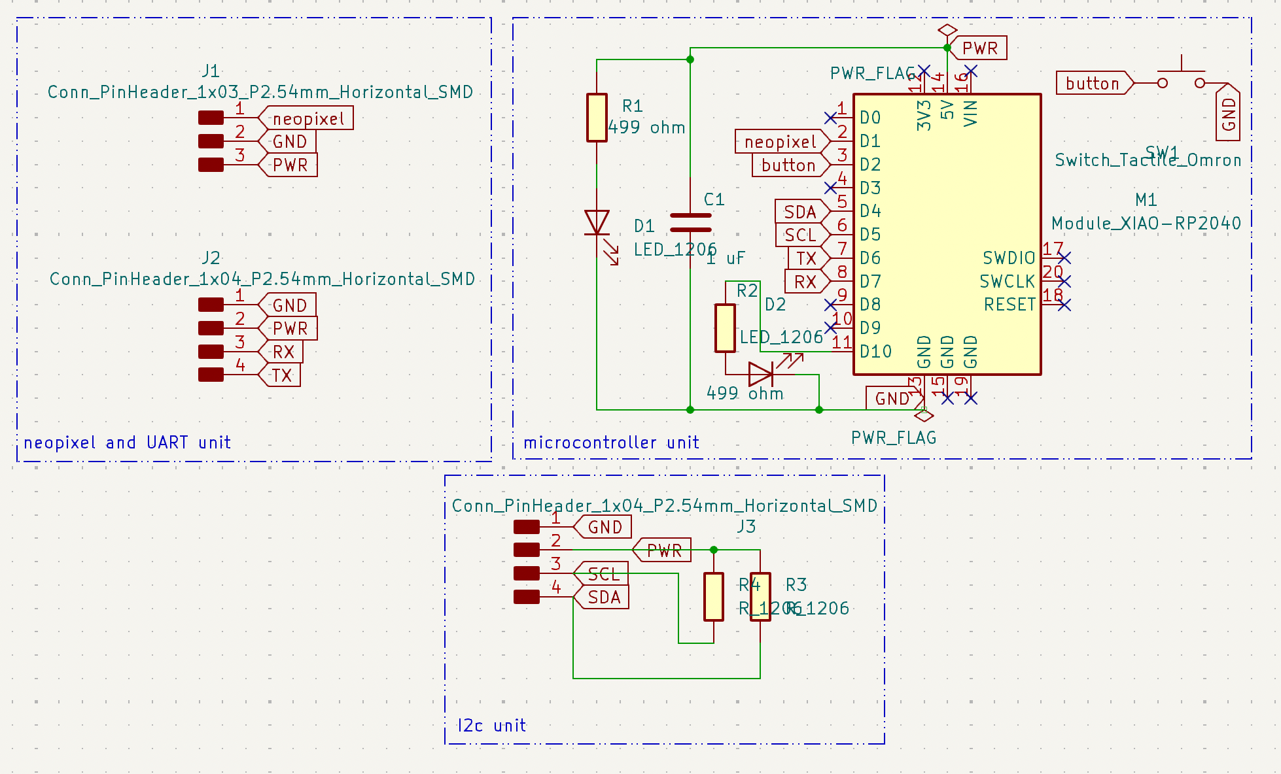Viewport: 1281px width, 774px height.
Task: Select the SCL label on J3 pin 3
Action: tap(601, 573)
